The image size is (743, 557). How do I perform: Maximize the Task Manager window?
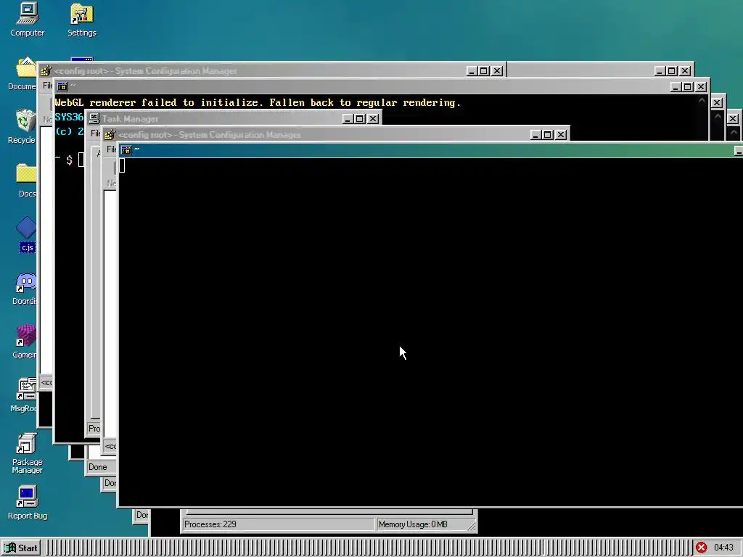click(360, 119)
